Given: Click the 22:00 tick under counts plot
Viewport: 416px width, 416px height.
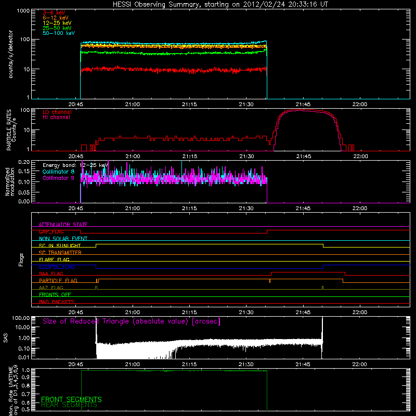Looking at the screenshot, I should click(360, 105).
